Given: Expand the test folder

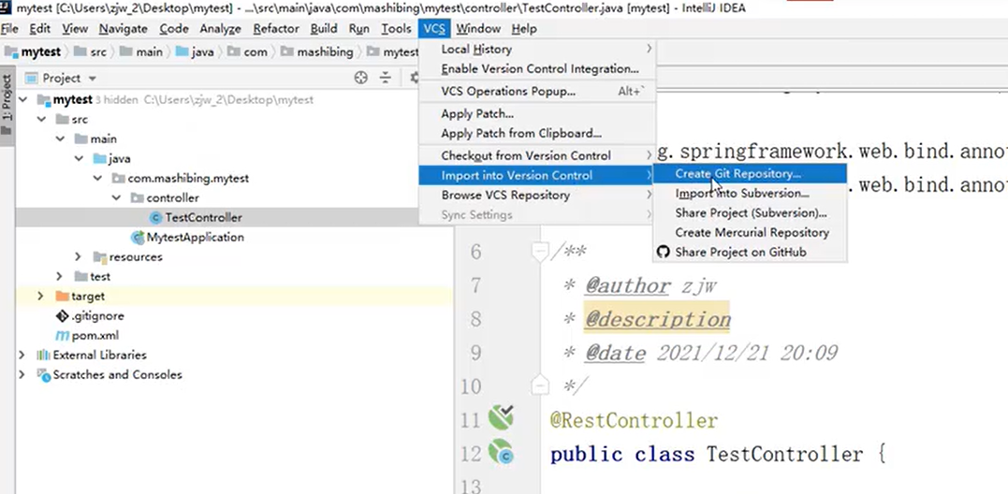Looking at the screenshot, I should [x=60, y=276].
